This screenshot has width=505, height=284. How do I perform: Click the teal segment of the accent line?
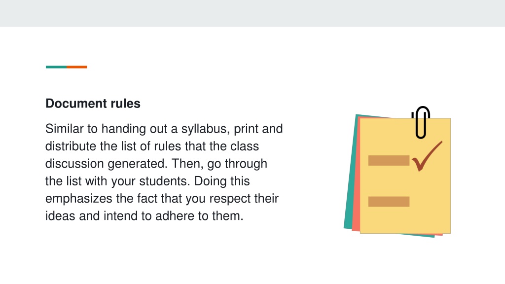pos(56,67)
